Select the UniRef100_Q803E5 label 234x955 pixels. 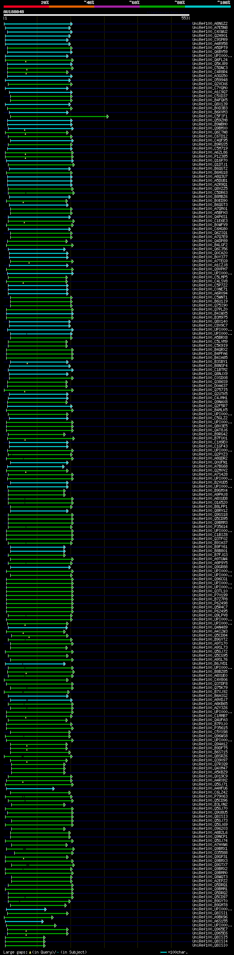coord(210,426)
